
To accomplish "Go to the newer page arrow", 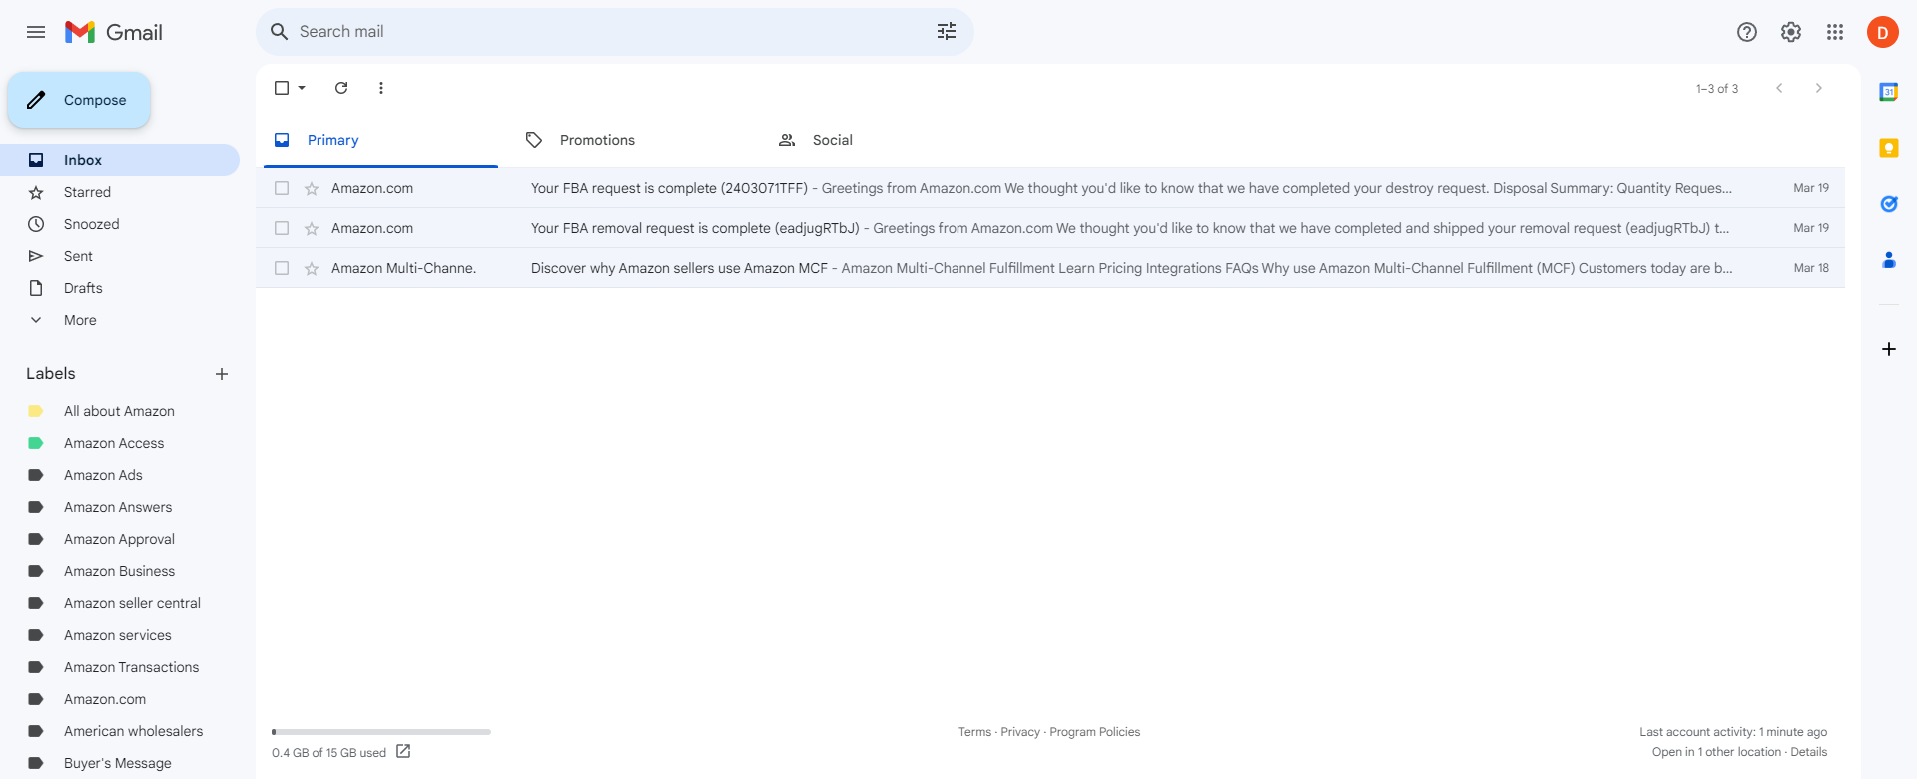I will 1779,88.
